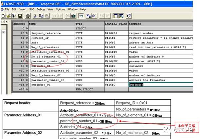
Task: Select the parameter_number_02 name cell
Action: (53, 80)
